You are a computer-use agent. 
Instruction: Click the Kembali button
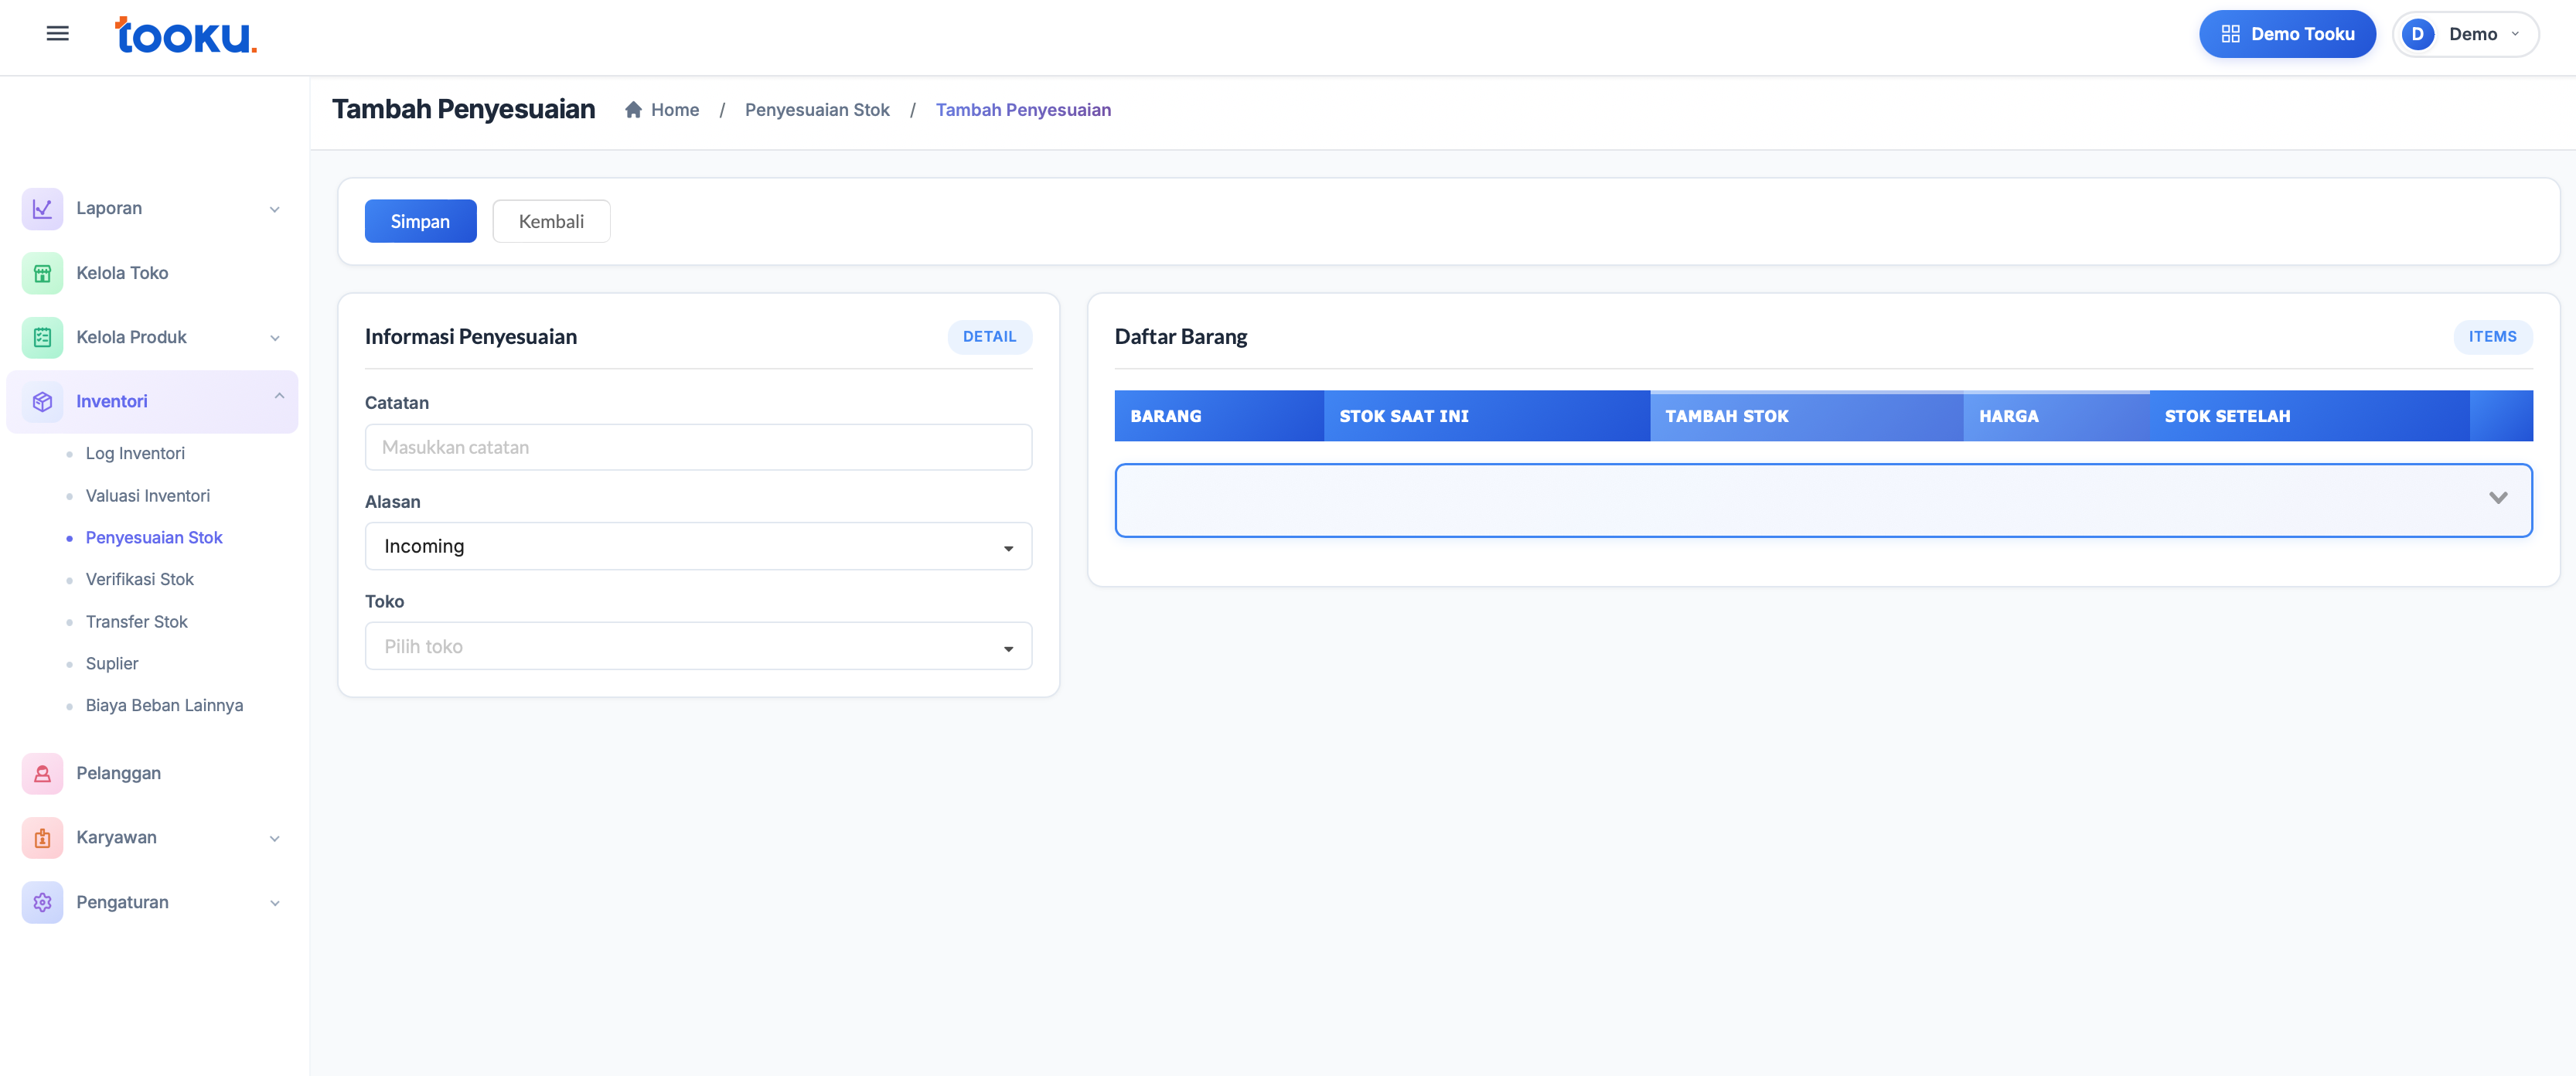(551, 222)
